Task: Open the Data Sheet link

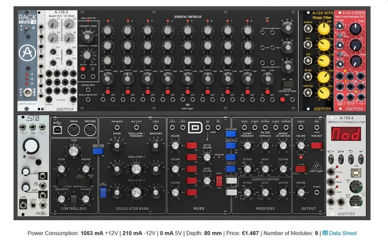Action: pos(340,233)
